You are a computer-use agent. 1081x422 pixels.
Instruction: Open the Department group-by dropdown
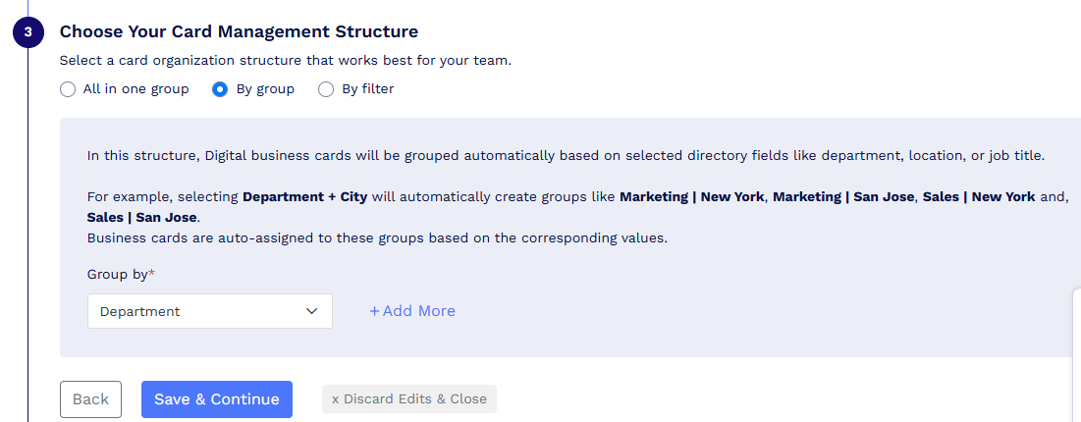click(209, 311)
